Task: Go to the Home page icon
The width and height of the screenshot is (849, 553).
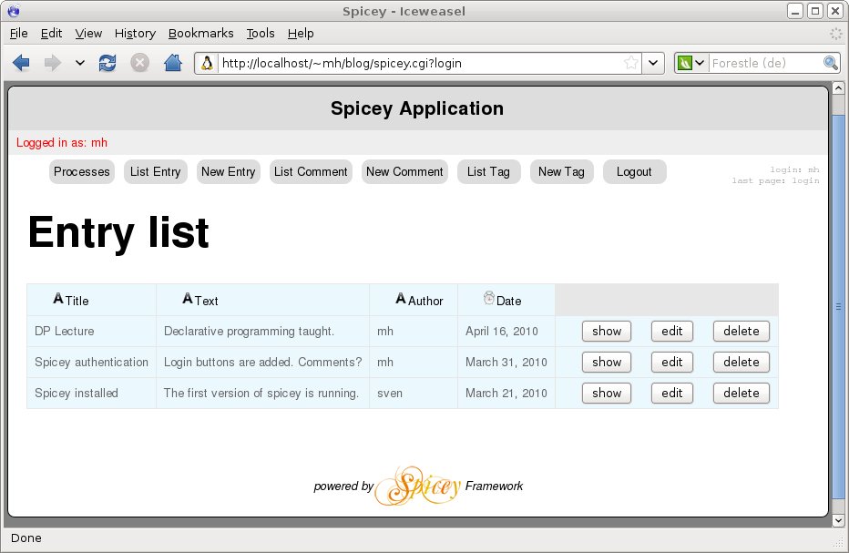Action: tap(173, 63)
